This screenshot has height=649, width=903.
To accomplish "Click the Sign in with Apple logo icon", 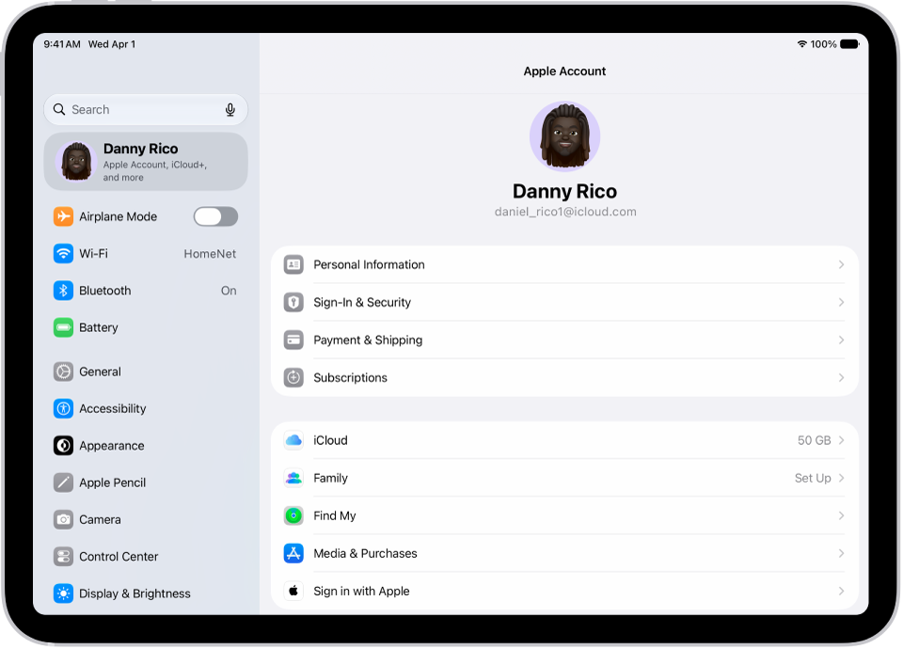I will tap(293, 591).
